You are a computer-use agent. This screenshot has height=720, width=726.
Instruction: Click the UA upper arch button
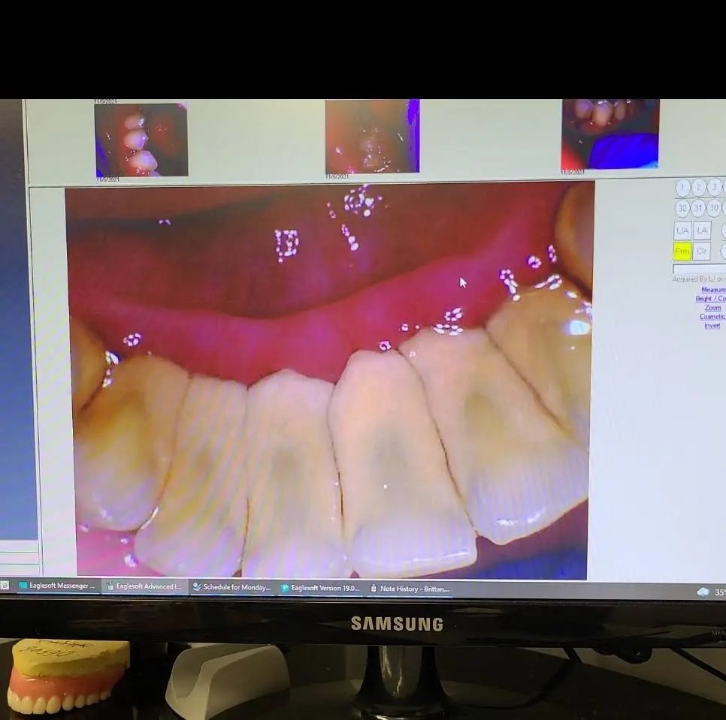coord(682,230)
